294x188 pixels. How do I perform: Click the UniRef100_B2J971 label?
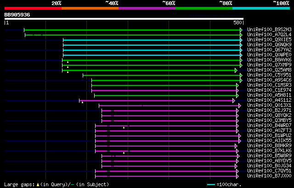coord(269,111)
